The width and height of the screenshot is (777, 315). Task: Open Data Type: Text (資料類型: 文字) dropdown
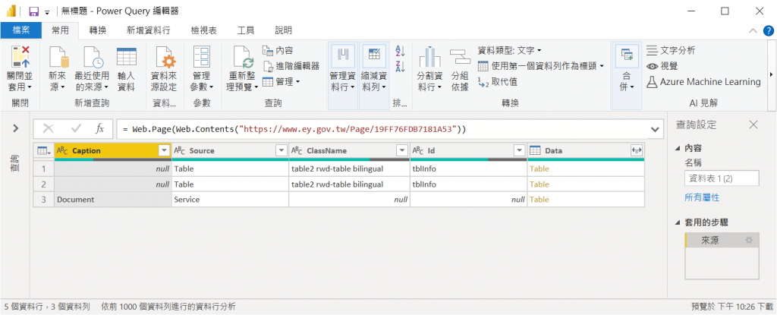coord(510,50)
